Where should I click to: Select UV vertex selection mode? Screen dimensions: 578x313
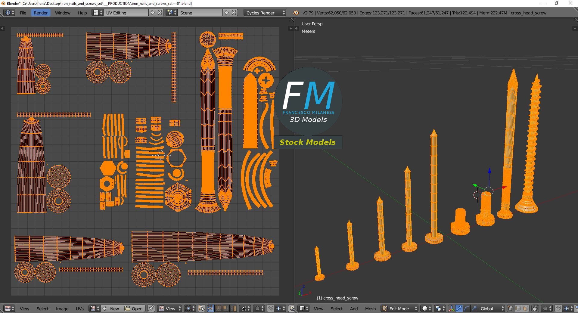pyautogui.click(x=211, y=308)
